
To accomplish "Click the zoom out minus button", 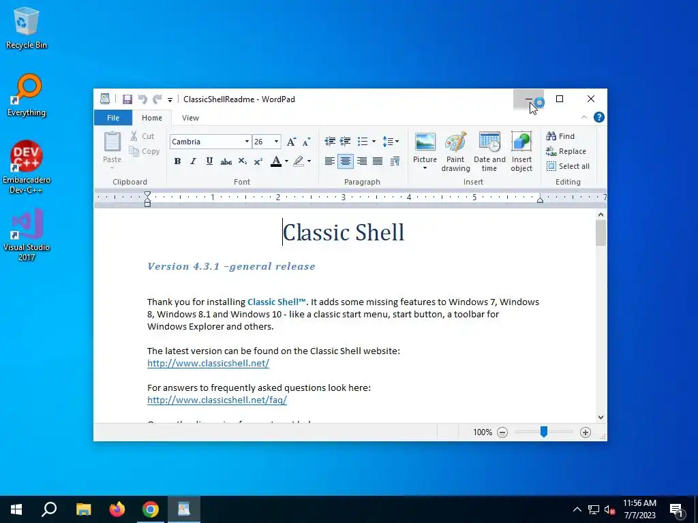I will coord(502,432).
